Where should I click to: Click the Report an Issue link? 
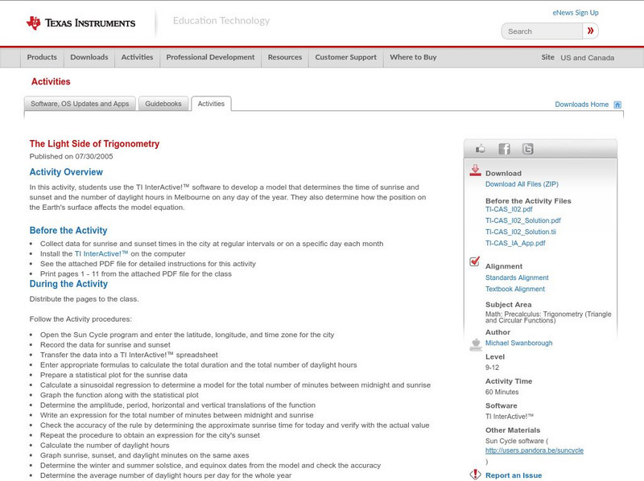click(x=514, y=475)
